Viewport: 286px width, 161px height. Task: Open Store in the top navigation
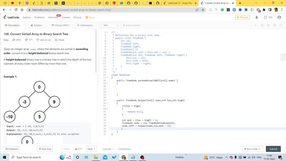pyautogui.click(x=90, y=17)
